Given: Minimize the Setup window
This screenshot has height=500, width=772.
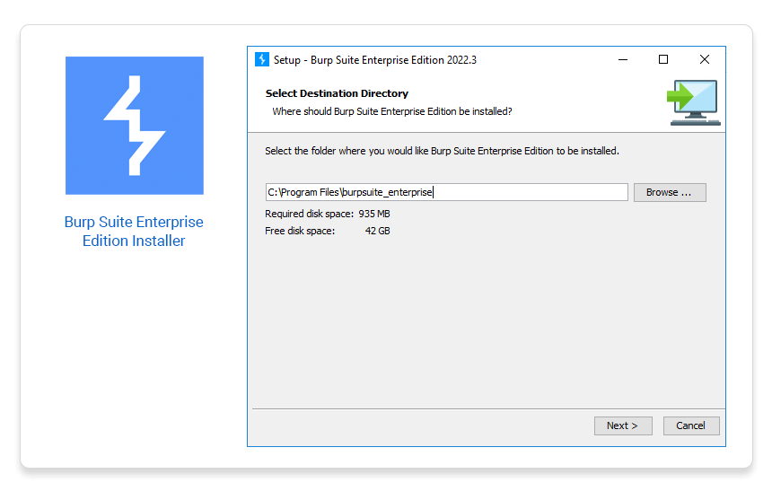Looking at the screenshot, I should pyautogui.click(x=623, y=59).
